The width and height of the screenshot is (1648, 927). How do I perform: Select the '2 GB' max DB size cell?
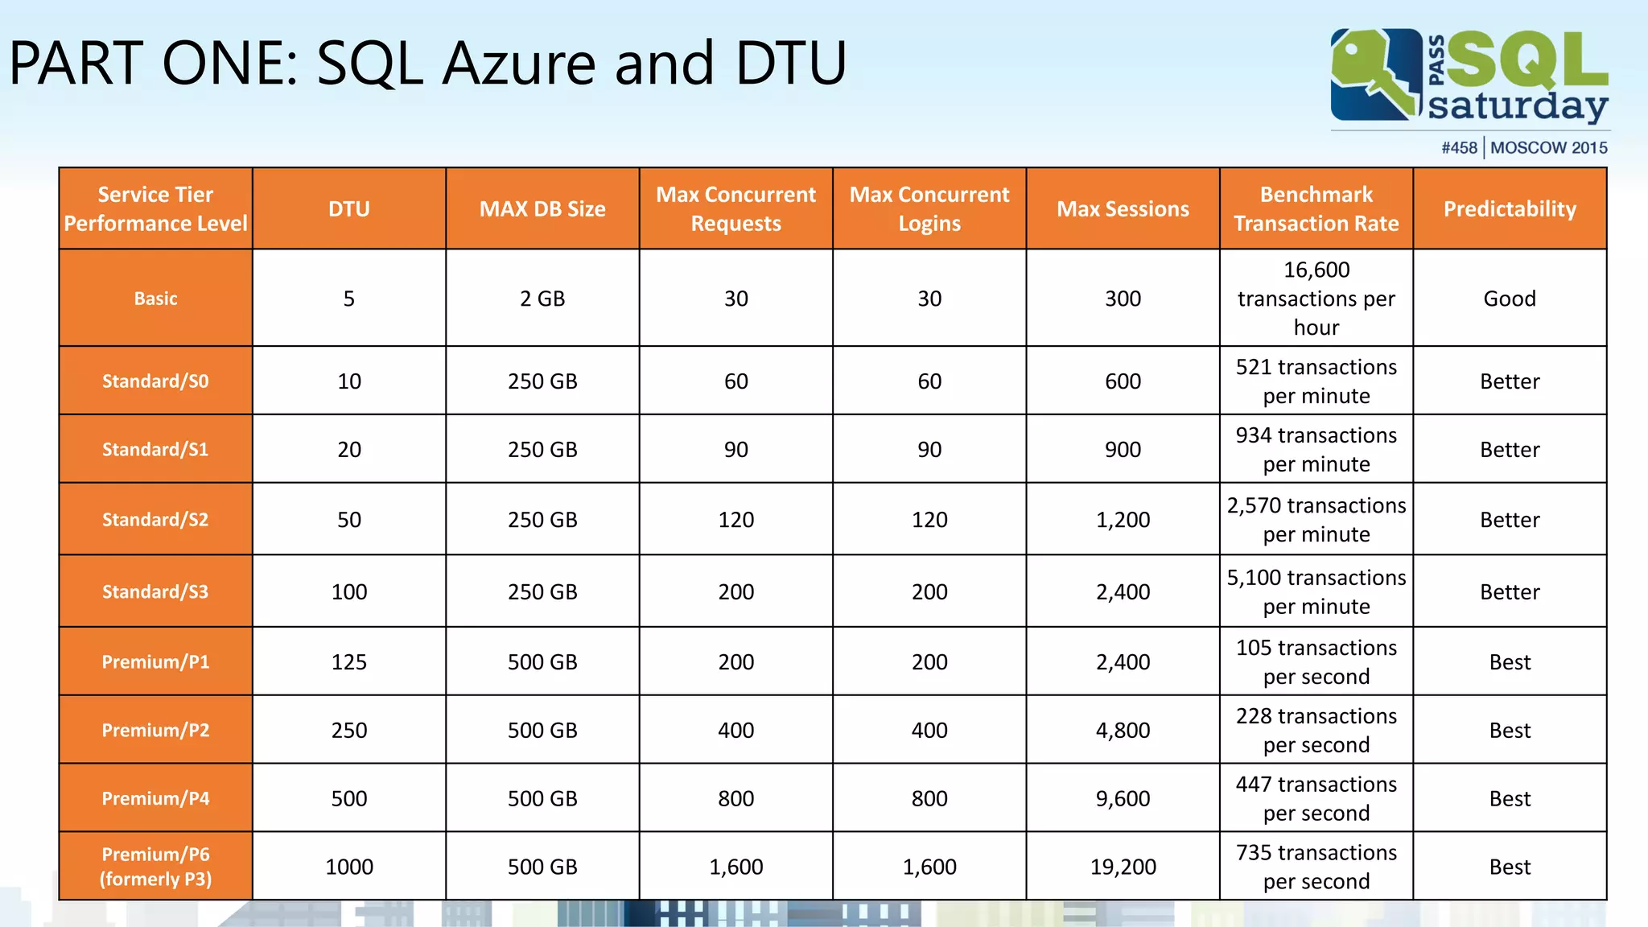[542, 298]
